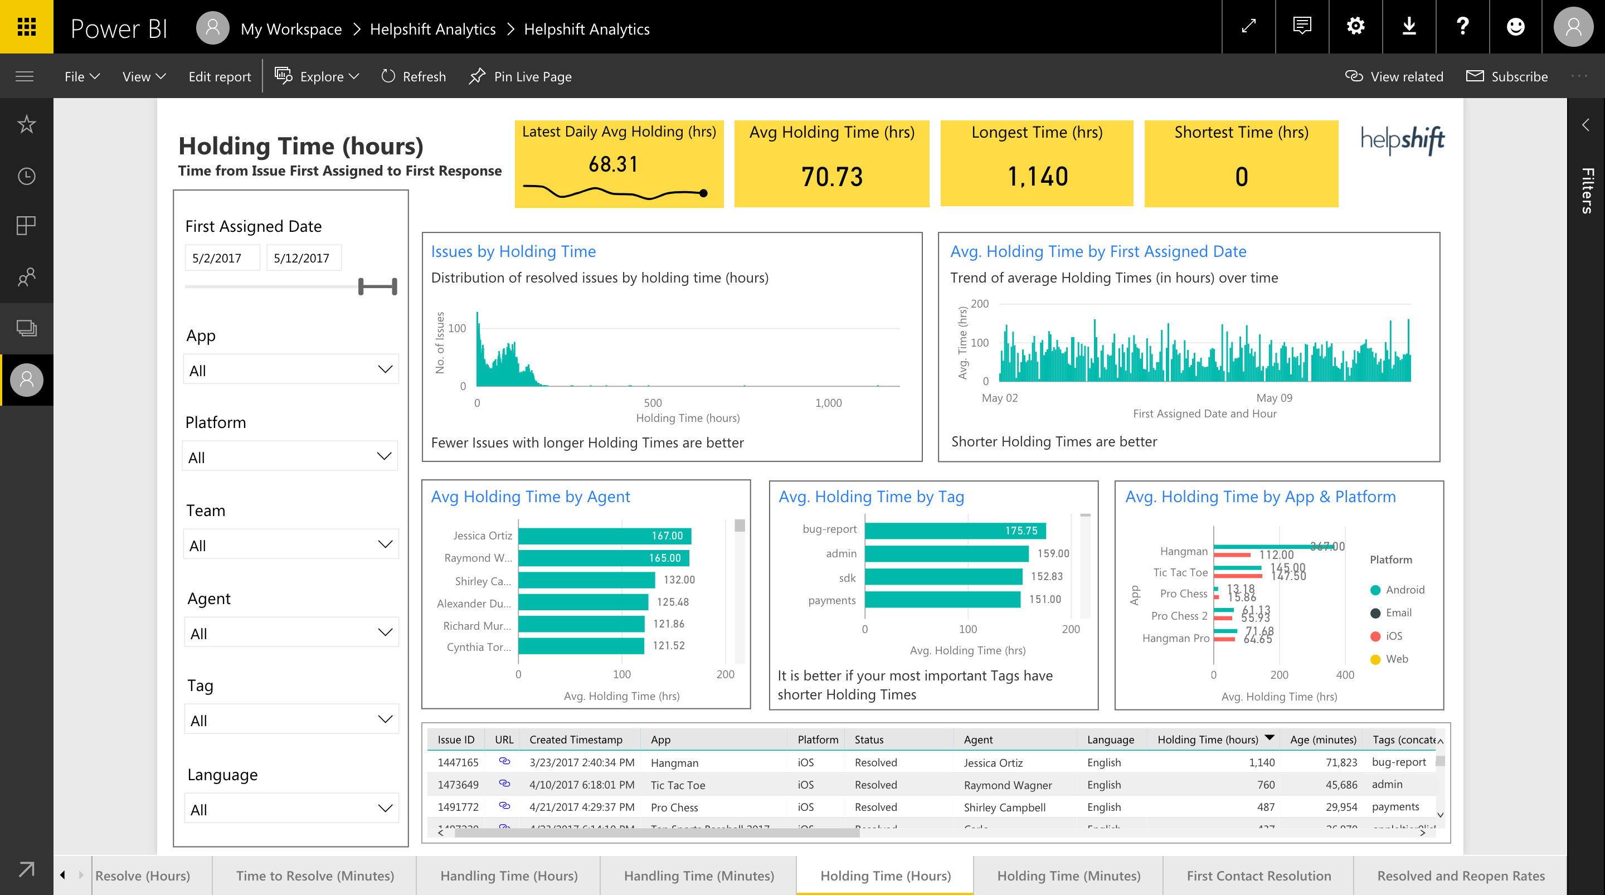The image size is (1605, 895).
Task: Open the Platform filter dropdown
Action: [x=291, y=457]
